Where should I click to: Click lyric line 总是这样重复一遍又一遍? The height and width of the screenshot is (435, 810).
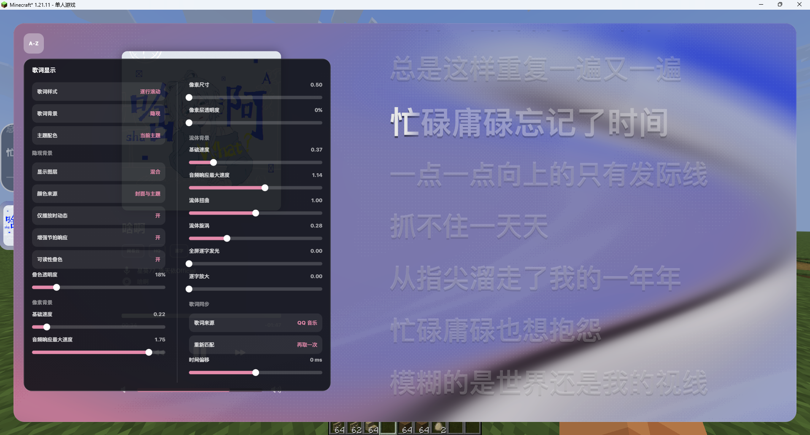click(x=536, y=69)
